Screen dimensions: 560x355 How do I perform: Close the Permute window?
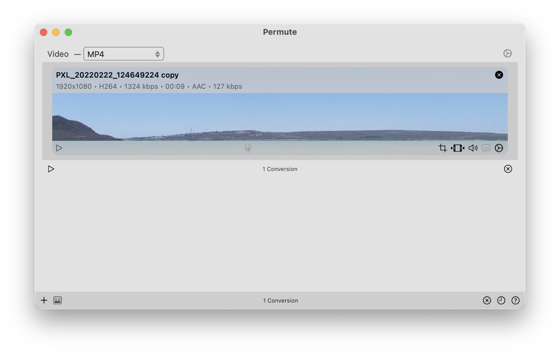coord(44,32)
